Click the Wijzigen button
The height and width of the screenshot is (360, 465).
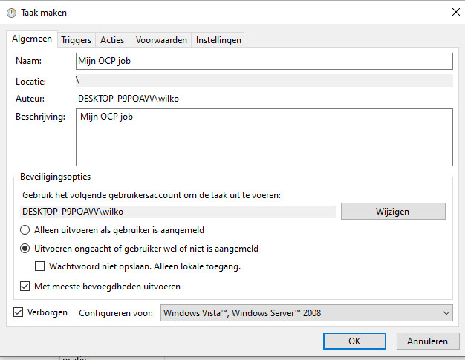coord(393,212)
